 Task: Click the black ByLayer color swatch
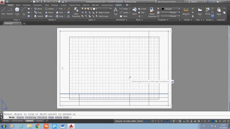click(x=163, y=9)
